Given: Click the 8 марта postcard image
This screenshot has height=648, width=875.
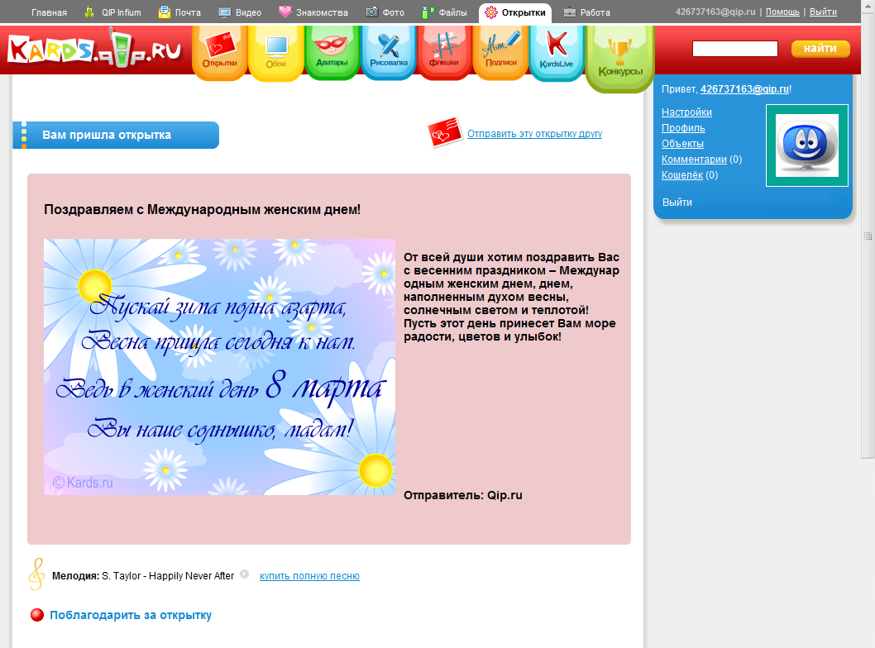Looking at the screenshot, I should coord(219,367).
